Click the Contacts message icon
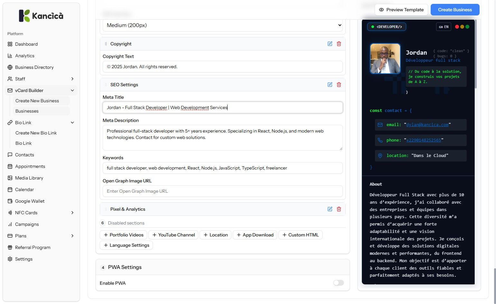Screen dimensions: 496x304 click(x=10, y=155)
